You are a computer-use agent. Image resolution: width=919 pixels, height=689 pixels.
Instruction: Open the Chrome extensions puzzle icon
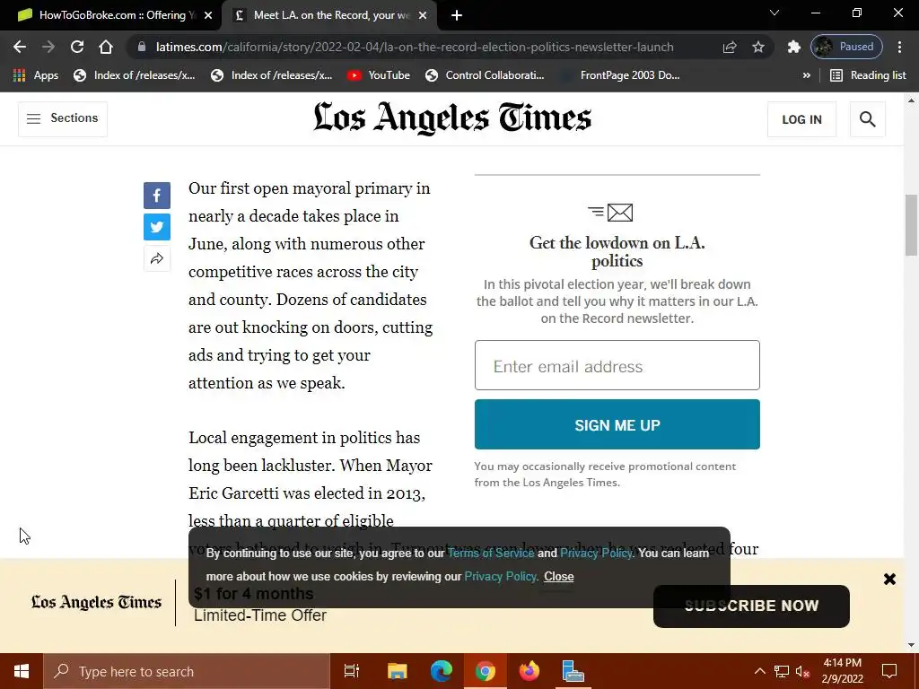pyautogui.click(x=794, y=47)
